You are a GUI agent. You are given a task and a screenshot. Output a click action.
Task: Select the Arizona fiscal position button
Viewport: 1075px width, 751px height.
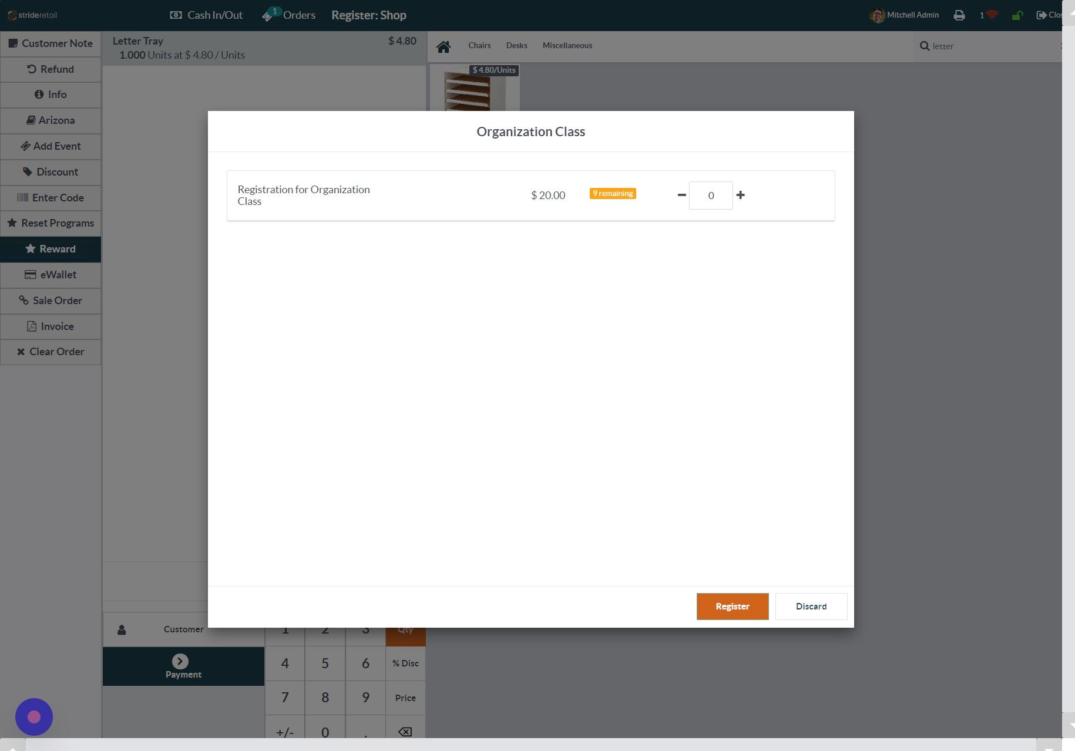51,120
